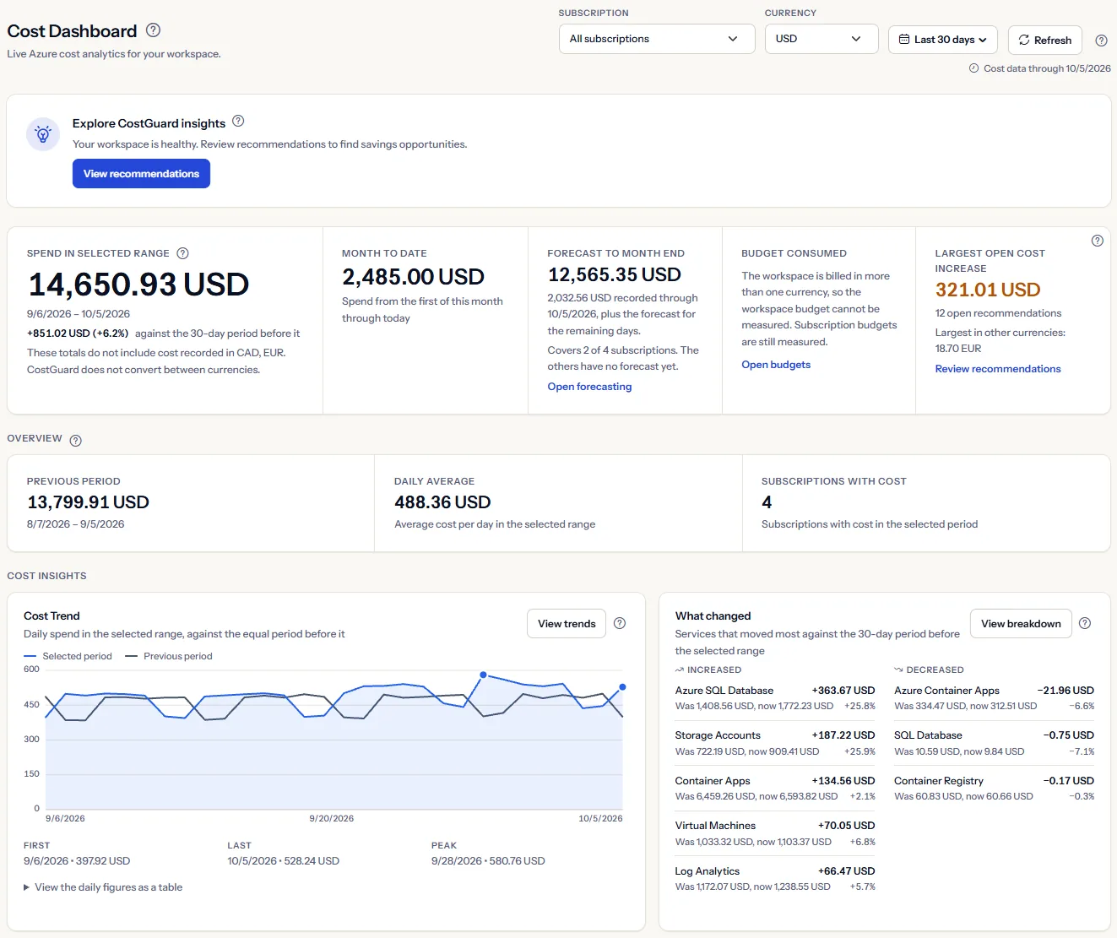This screenshot has width=1117, height=938.
Task: Select the Storage Accounts row
Action: coord(775,743)
